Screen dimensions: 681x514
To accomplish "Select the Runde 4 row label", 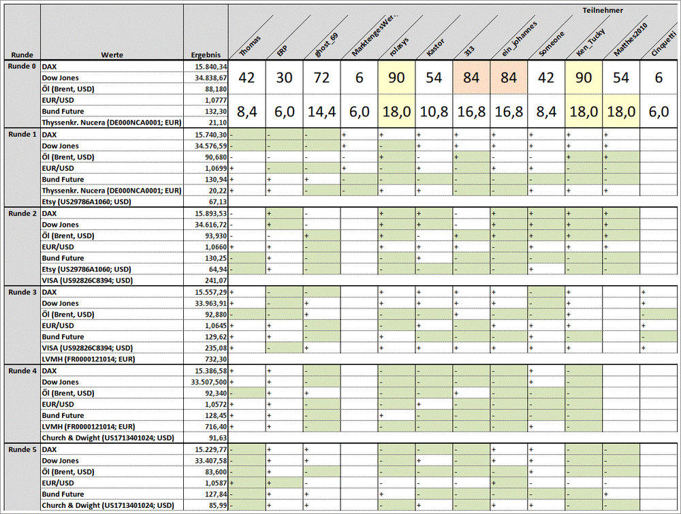I will (22, 371).
